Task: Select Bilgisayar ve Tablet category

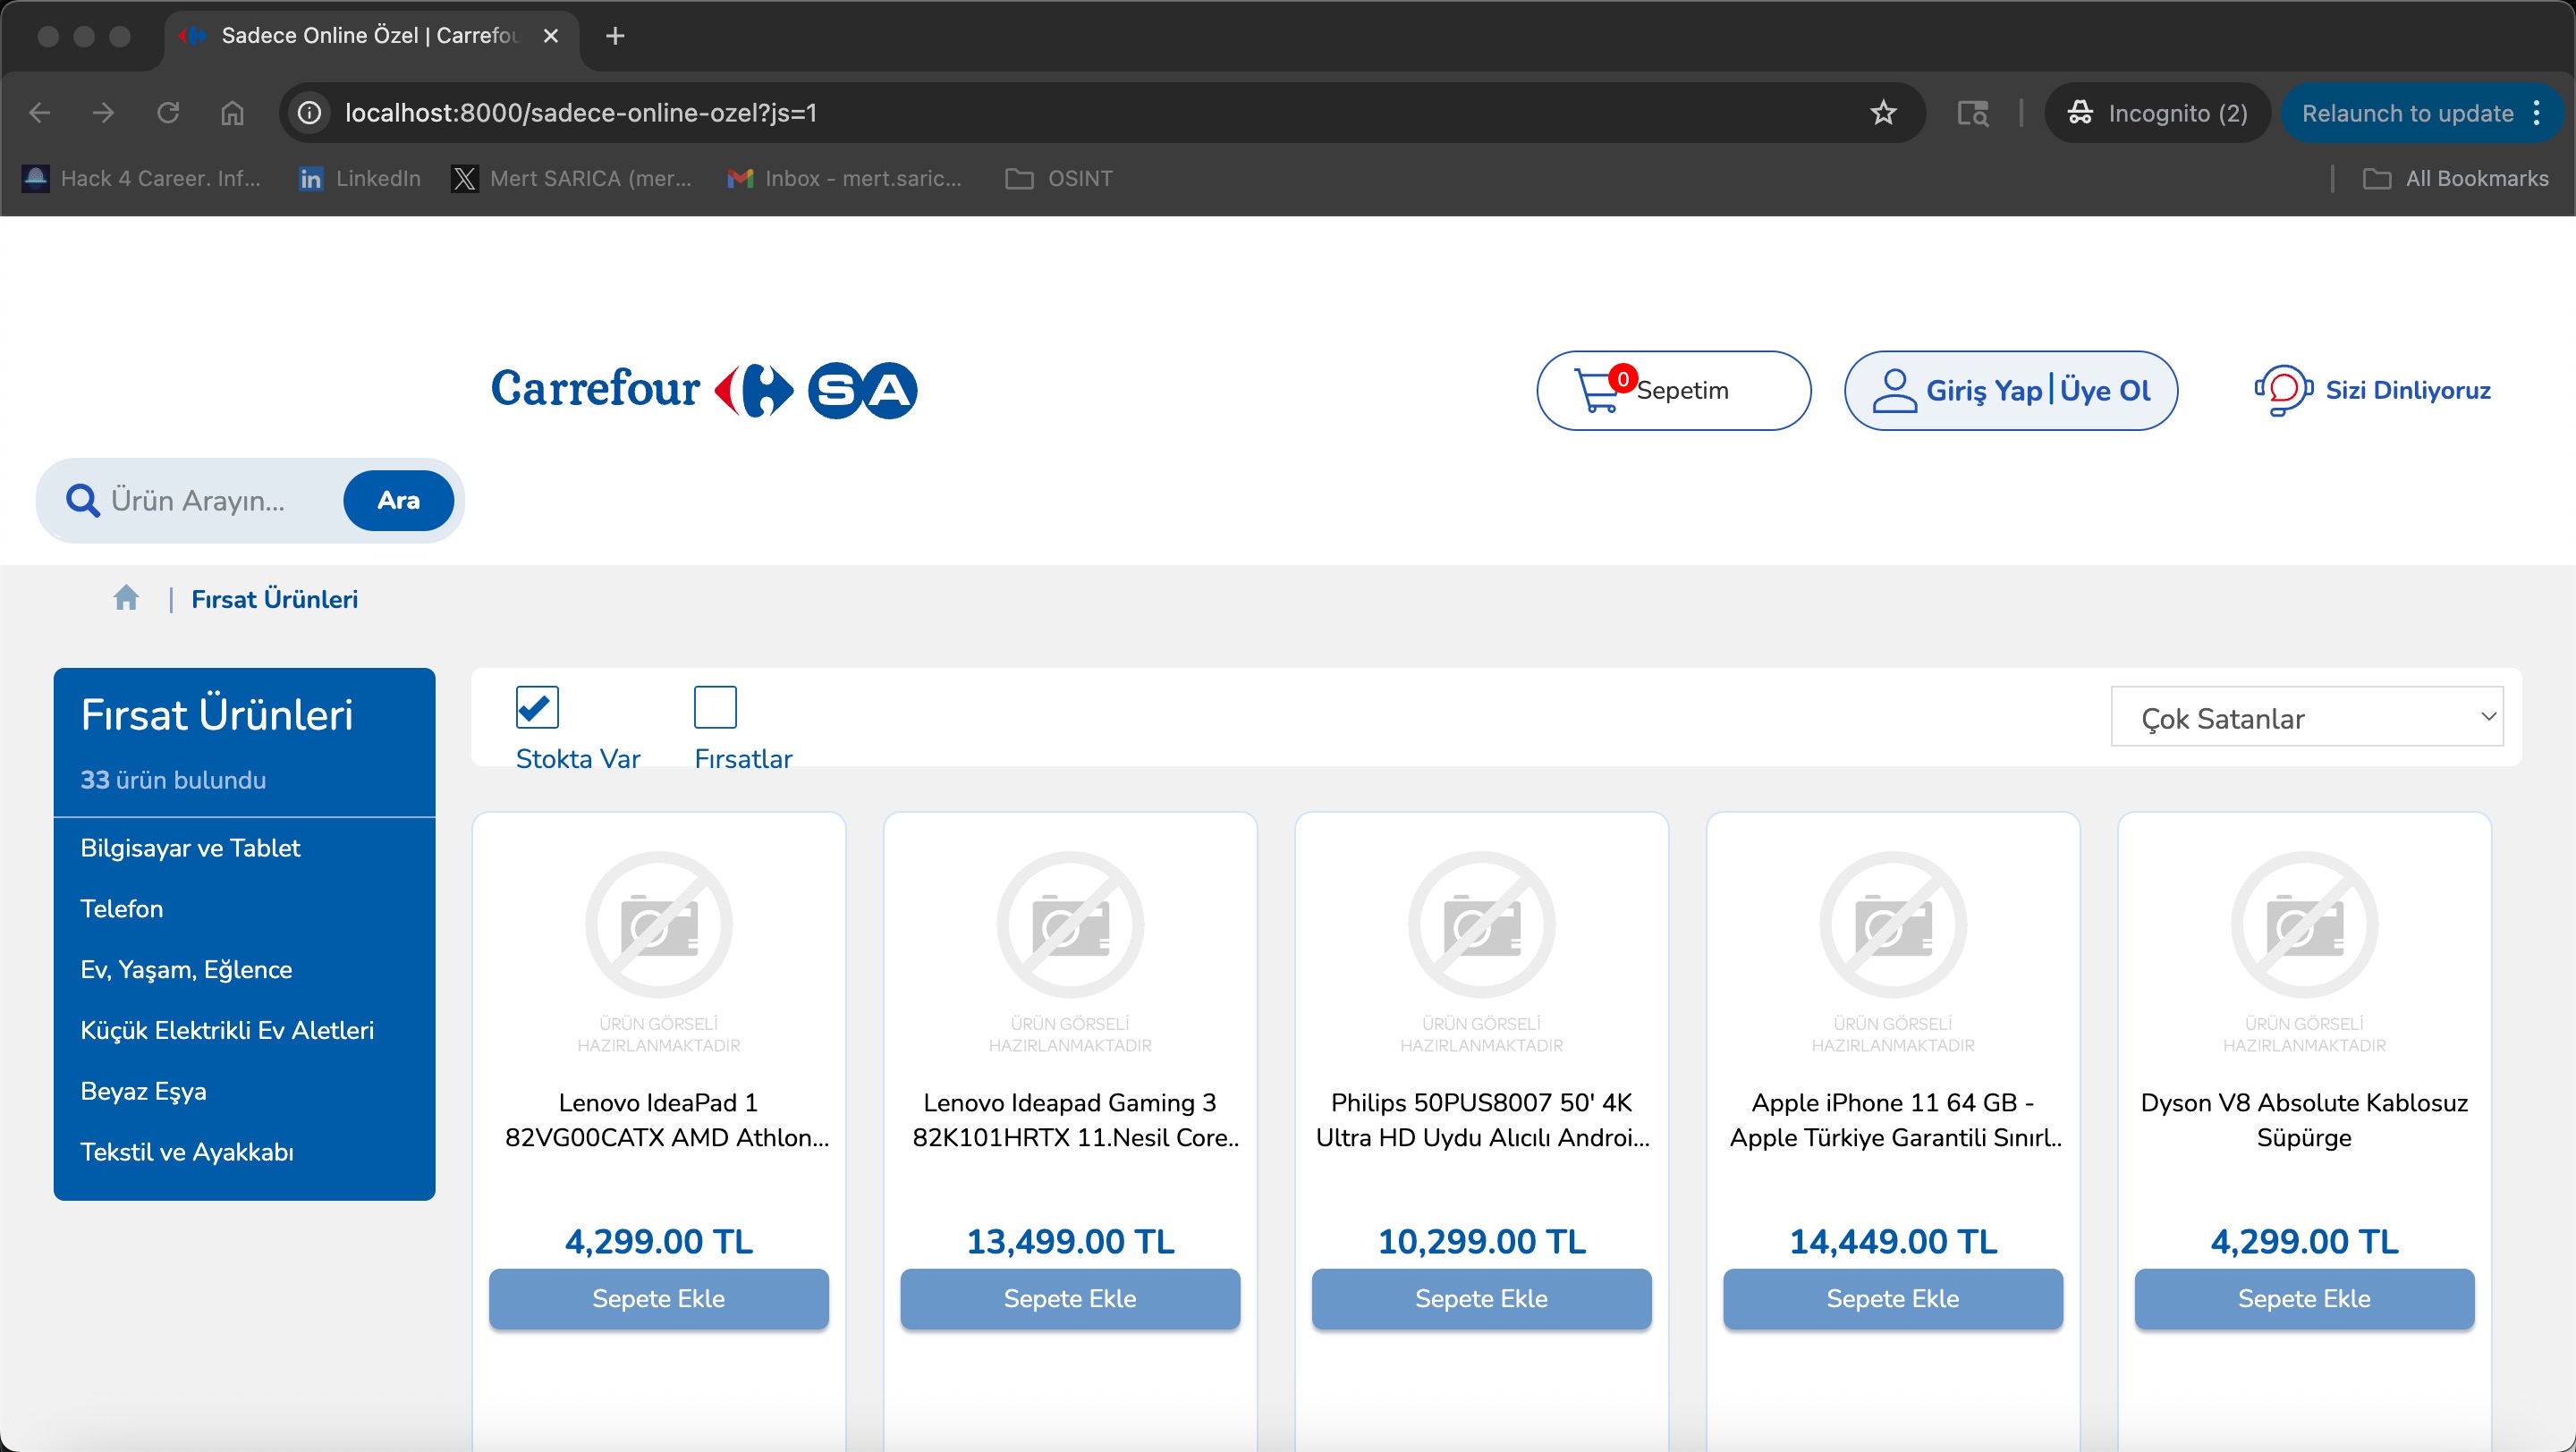Action: 190,848
